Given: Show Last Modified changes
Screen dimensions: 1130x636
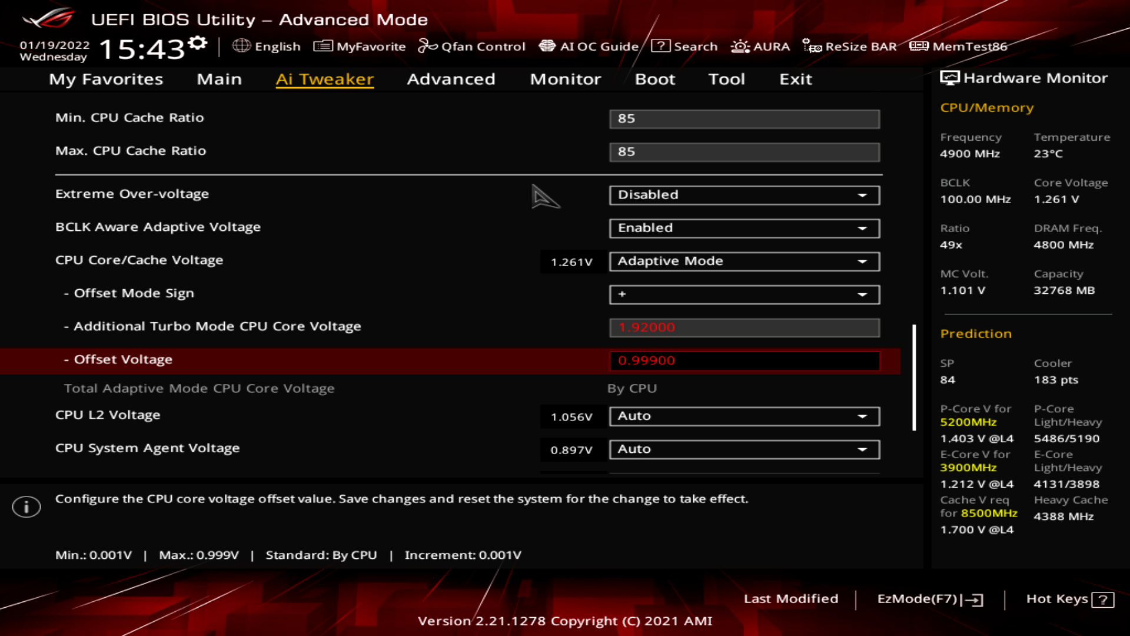Looking at the screenshot, I should tap(792, 599).
